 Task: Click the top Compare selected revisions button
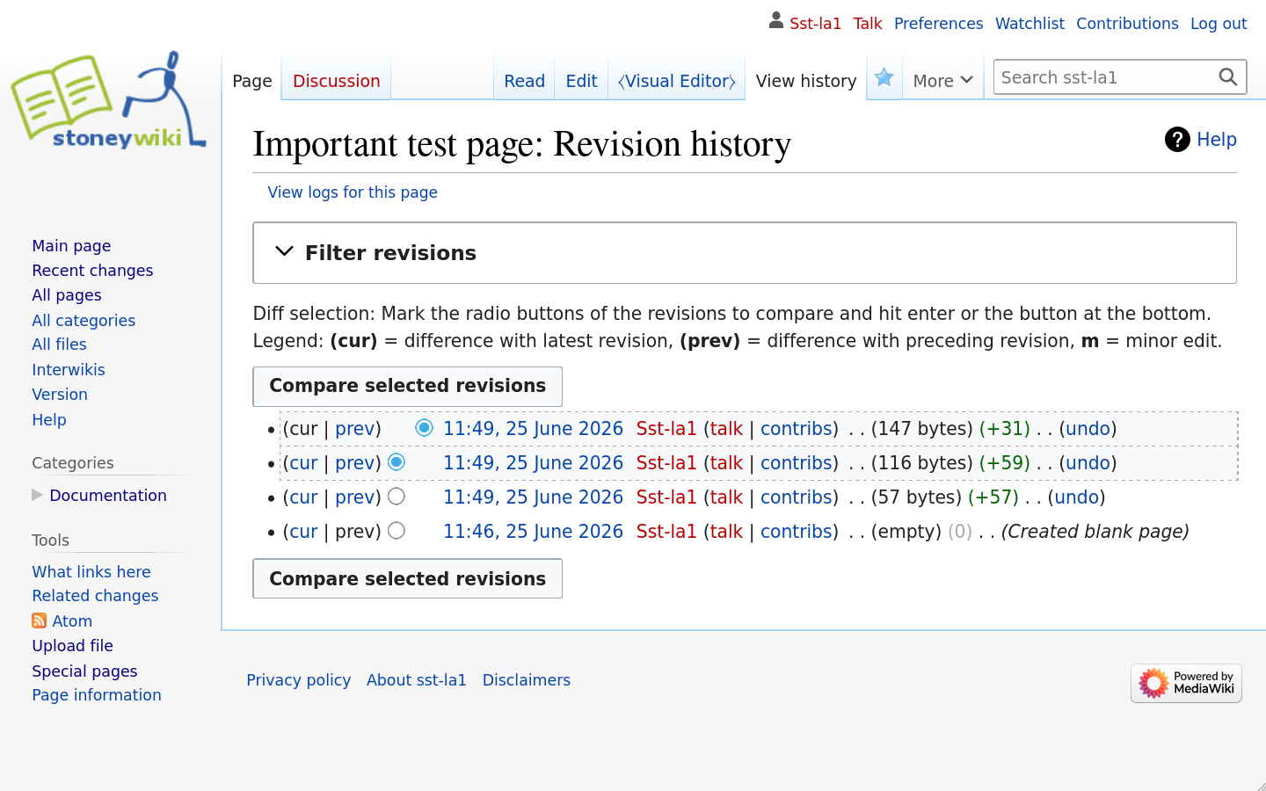tap(407, 387)
